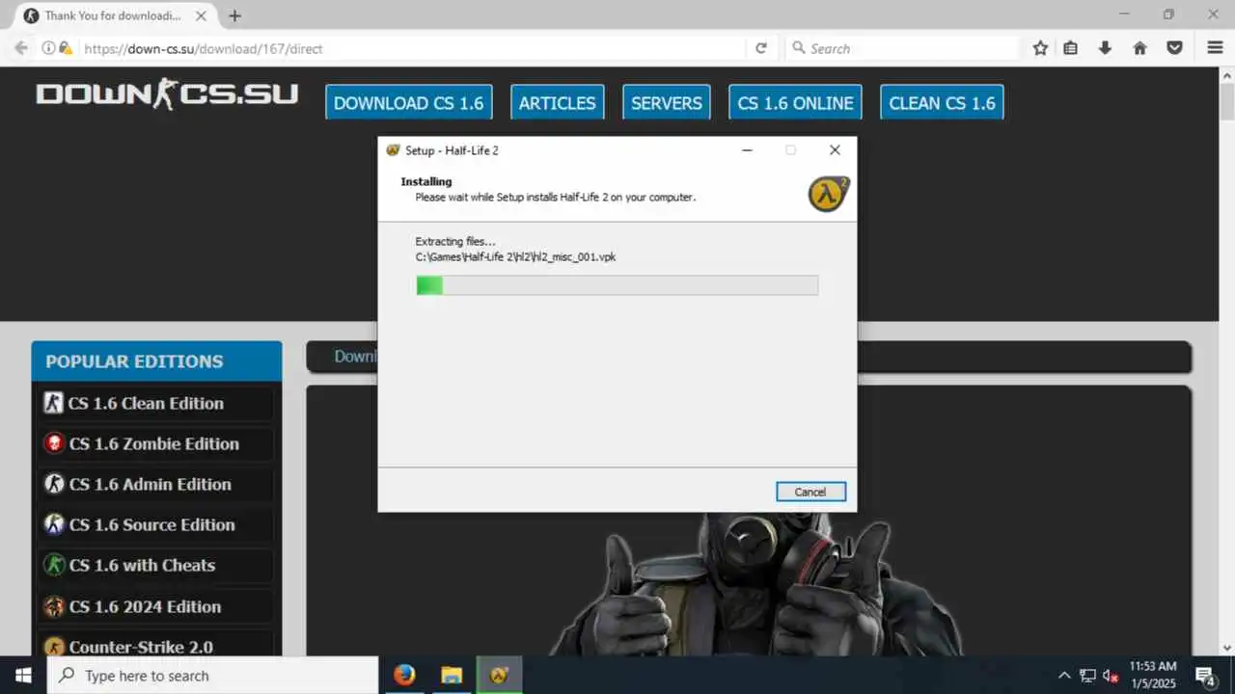Click the browser vertical scrollbar
The width and height of the screenshot is (1235, 694).
tap(1226, 361)
